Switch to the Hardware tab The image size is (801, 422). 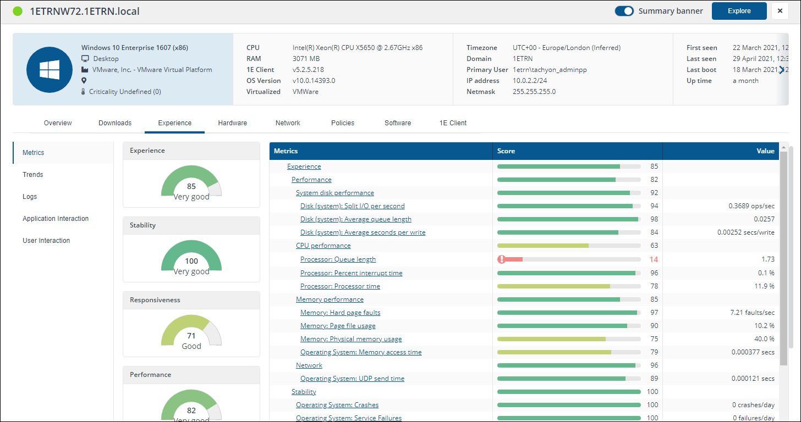pyautogui.click(x=232, y=123)
